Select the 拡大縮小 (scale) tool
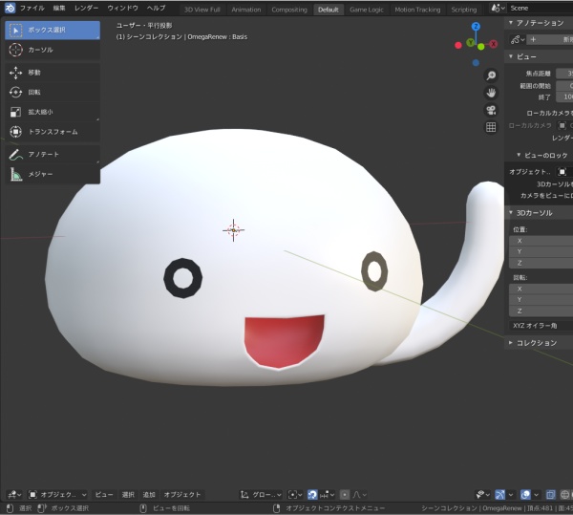Viewport: 573px width, 515px height. tap(53, 112)
